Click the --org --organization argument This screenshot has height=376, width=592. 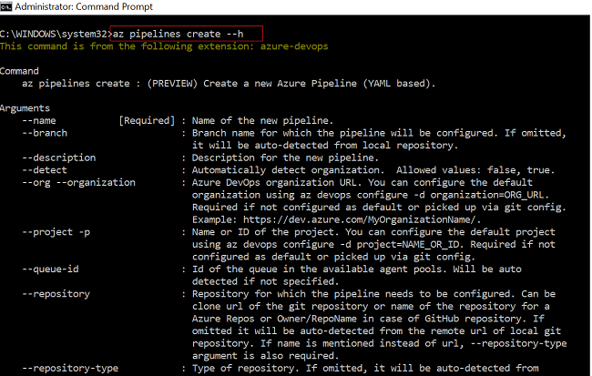(78, 183)
